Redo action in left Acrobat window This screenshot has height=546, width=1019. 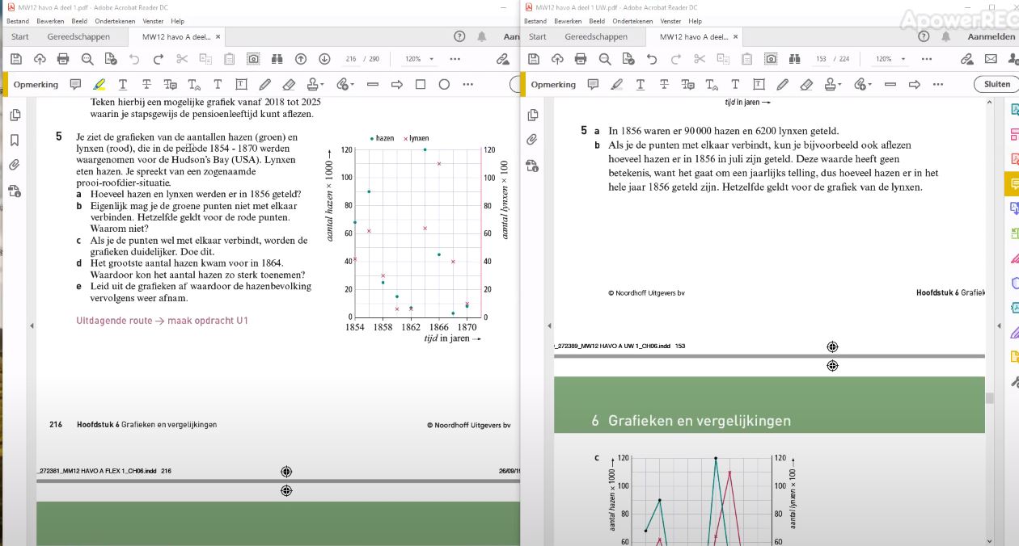(159, 59)
